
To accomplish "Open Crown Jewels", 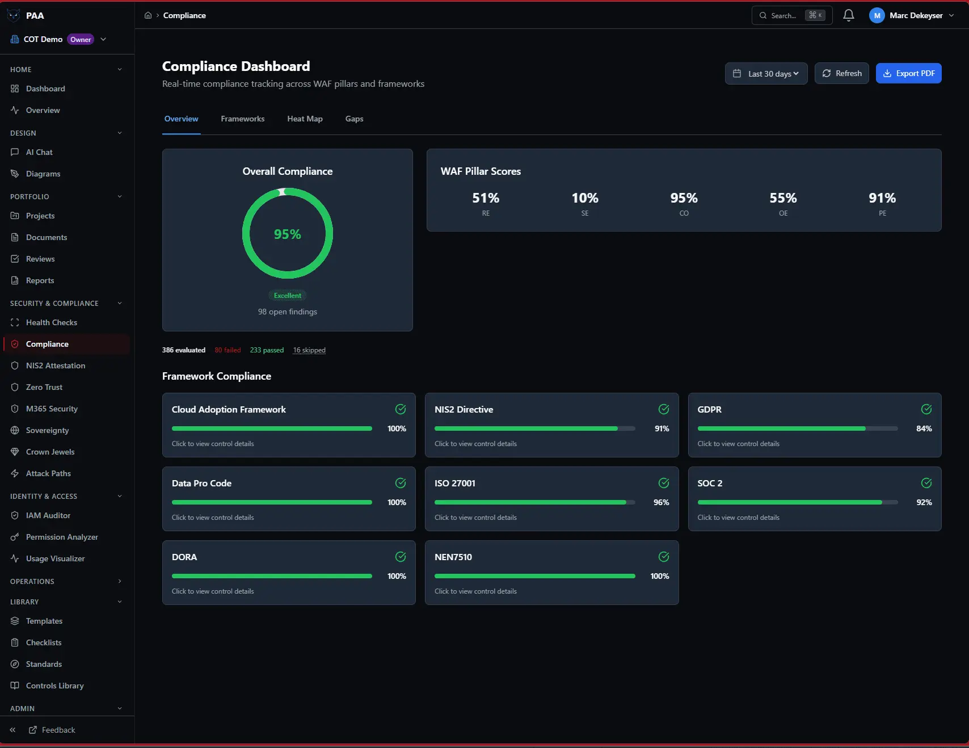I will coord(66,452).
